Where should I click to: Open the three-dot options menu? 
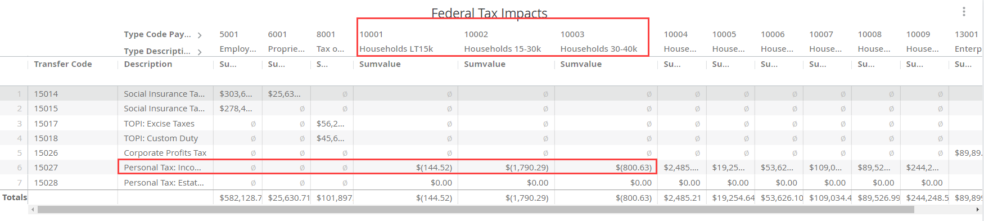coord(964,12)
